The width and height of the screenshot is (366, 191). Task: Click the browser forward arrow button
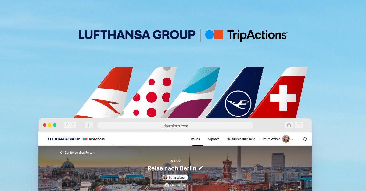(x=73, y=125)
